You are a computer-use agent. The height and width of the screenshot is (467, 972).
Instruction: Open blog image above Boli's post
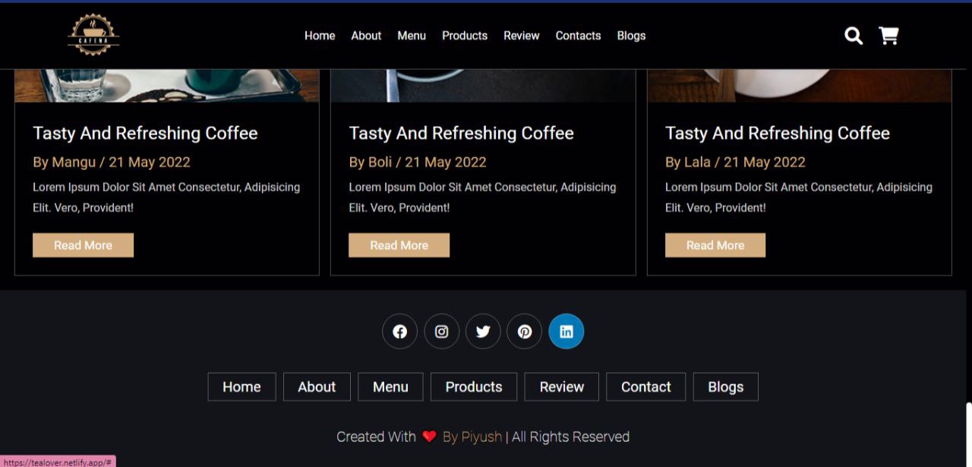[483, 86]
